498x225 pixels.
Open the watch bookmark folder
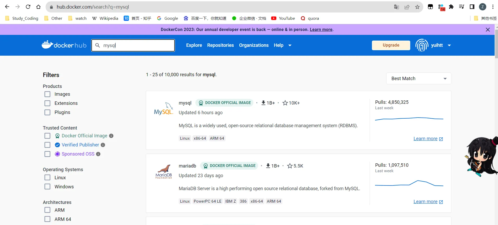[77, 18]
